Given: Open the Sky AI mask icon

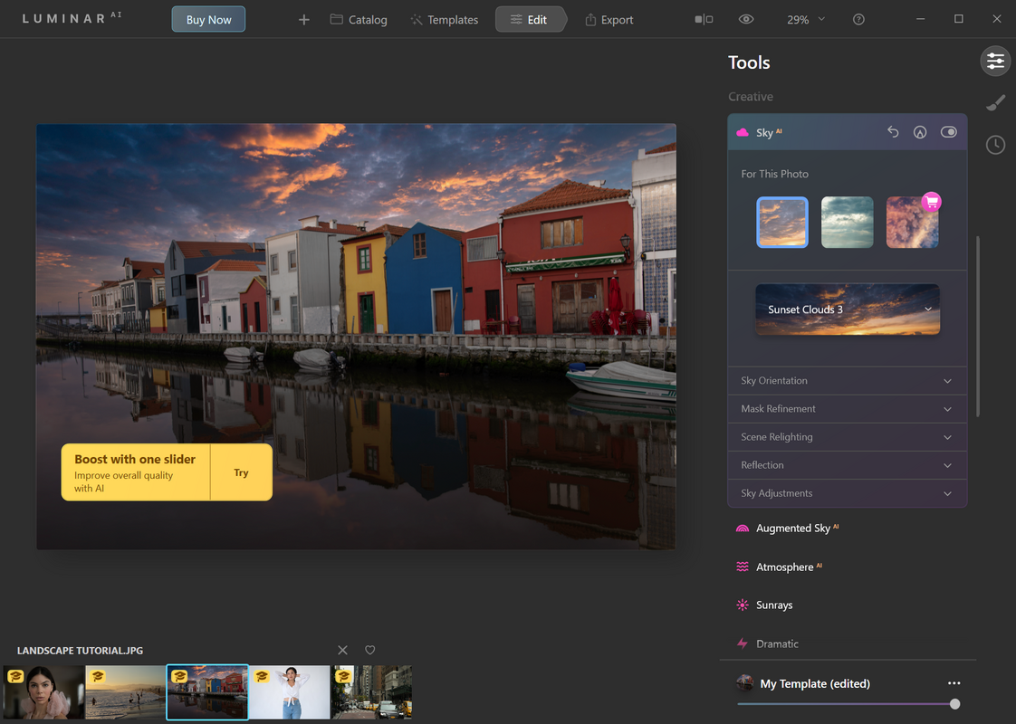Looking at the screenshot, I should [920, 132].
